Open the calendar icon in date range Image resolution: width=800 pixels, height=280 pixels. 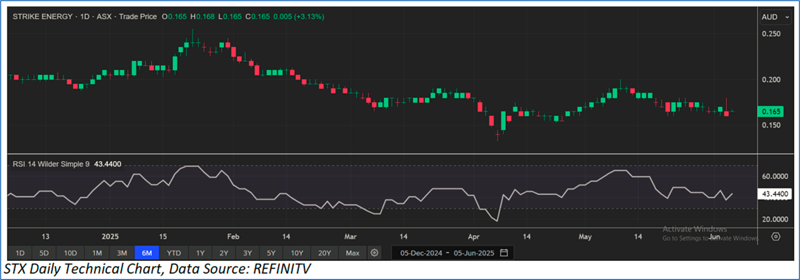click(504, 253)
